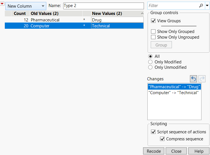The width and height of the screenshot is (210, 155).
Task: Toggle the Compress sequence checkbox
Action: click(x=162, y=139)
